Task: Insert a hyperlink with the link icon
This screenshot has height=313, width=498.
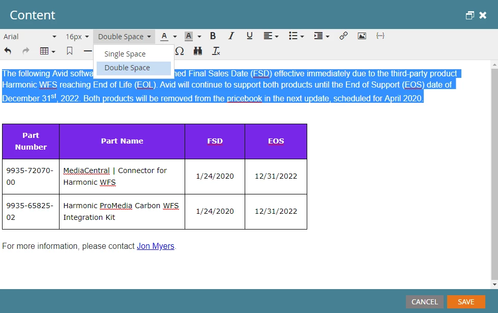Action: click(343, 36)
